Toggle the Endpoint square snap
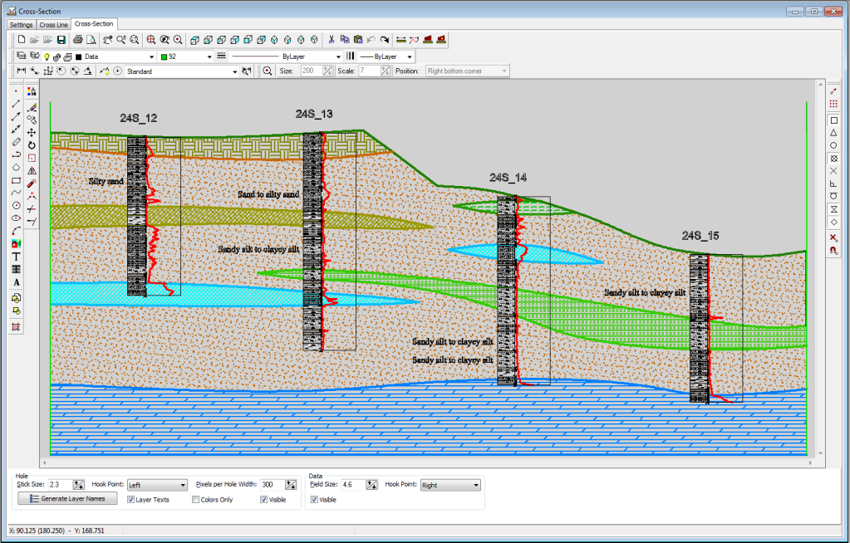Screen dimensions: 850x543 tap(833, 120)
